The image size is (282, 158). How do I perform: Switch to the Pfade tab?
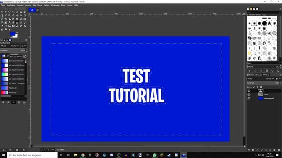pyautogui.click(x=266, y=75)
